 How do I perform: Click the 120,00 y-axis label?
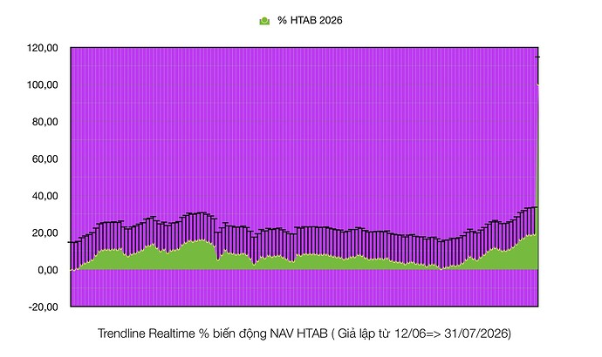coord(42,48)
